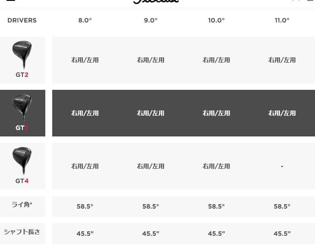Image resolution: width=315 pixels, height=250 pixels.
Task: Select the GT4 model label
Action: (22, 181)
